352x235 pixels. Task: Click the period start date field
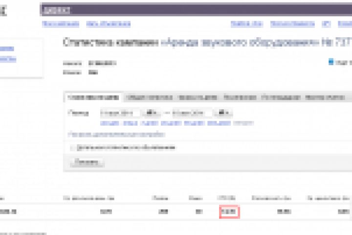coord(120,113)
